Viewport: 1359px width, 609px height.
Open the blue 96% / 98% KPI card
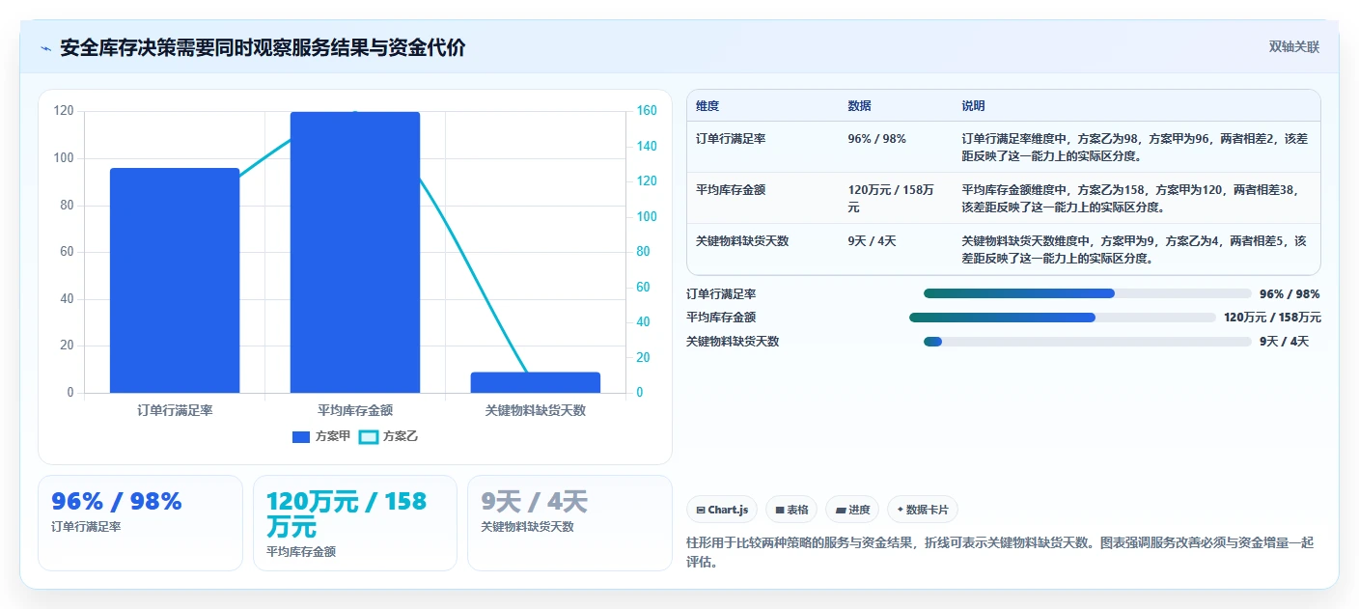[140, 522]
